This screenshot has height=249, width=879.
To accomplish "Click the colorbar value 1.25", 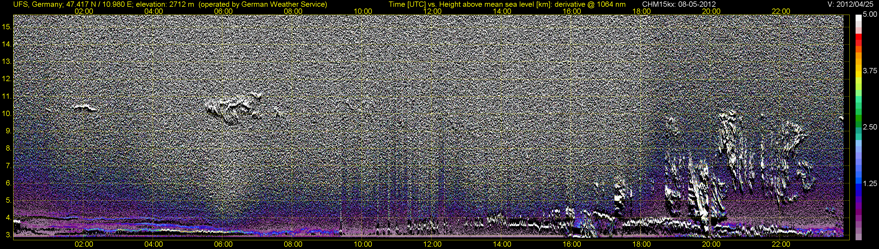I will click(x=870, y=183).
